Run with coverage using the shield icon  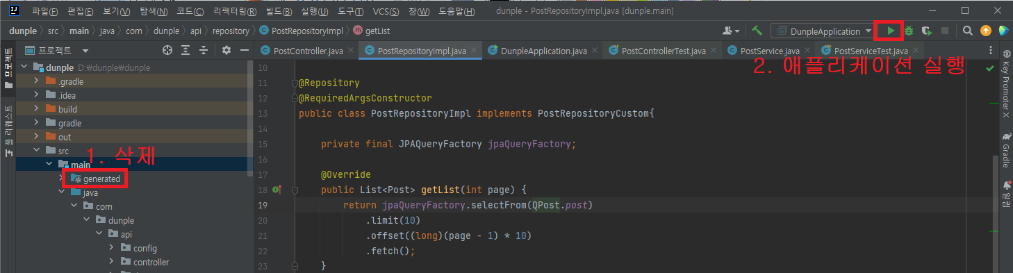click(926, 31)
